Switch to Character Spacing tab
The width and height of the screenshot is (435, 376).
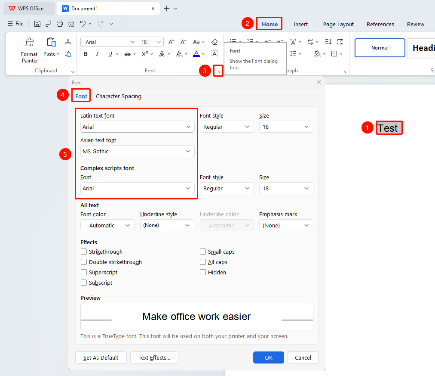119,96
